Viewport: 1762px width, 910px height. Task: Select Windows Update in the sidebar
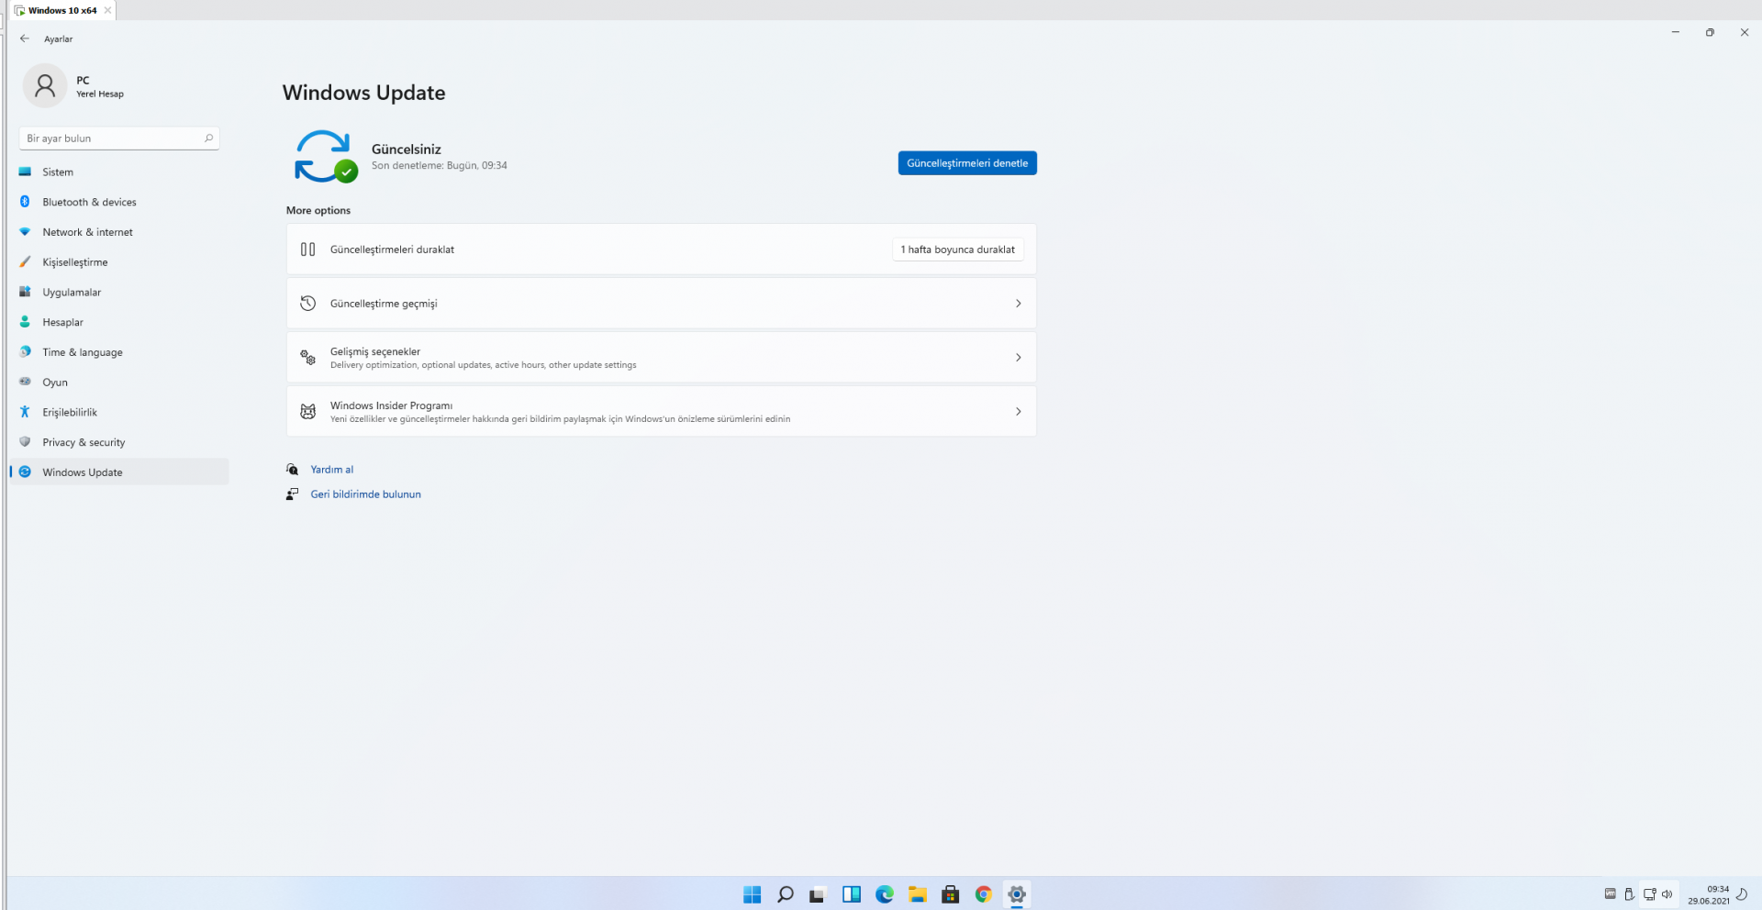click(119, 472)
